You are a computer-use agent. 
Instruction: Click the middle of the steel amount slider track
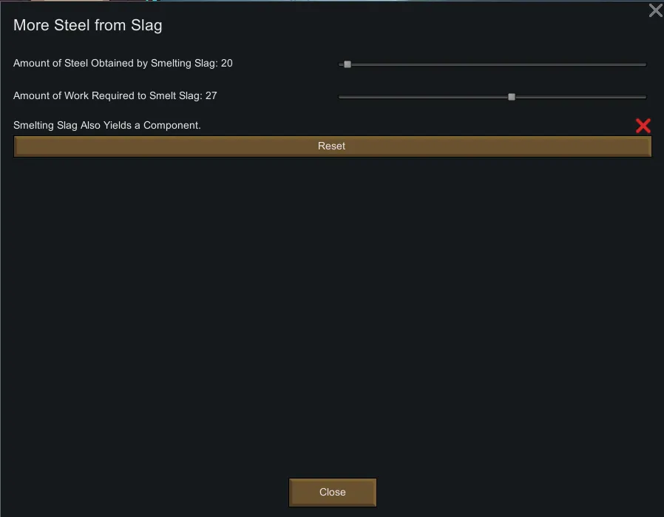(x=492, y=64)
